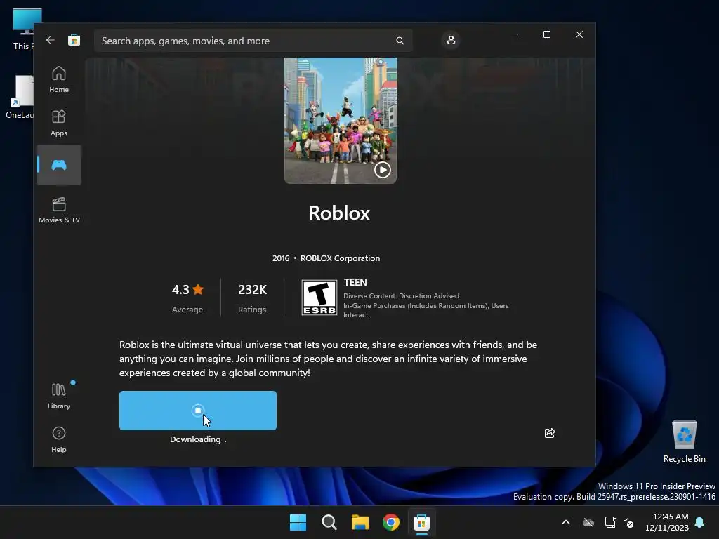Click the muted volume tray icon
719x539 pixels.
(628, 522)
